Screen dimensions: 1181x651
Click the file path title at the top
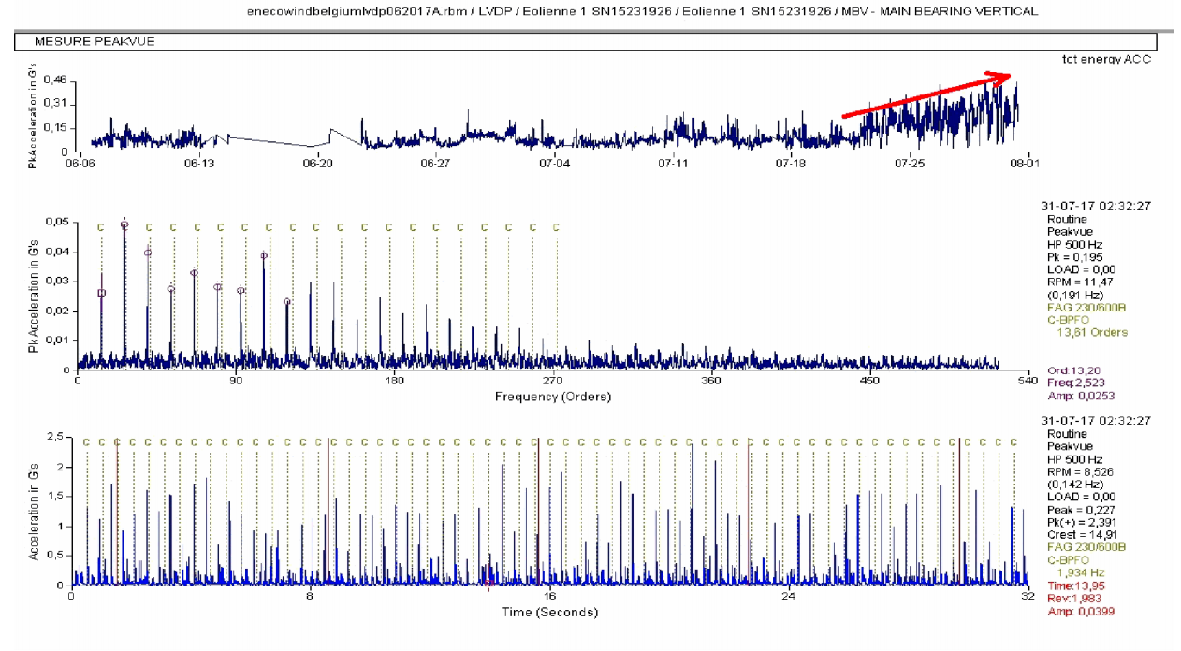[641, 11]
